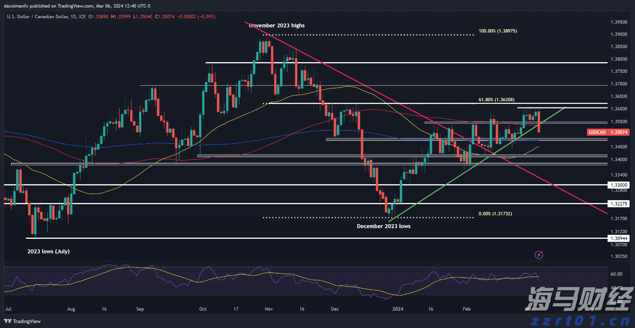
Task: Click the purple lightning bolt icon
Action: 539,255
